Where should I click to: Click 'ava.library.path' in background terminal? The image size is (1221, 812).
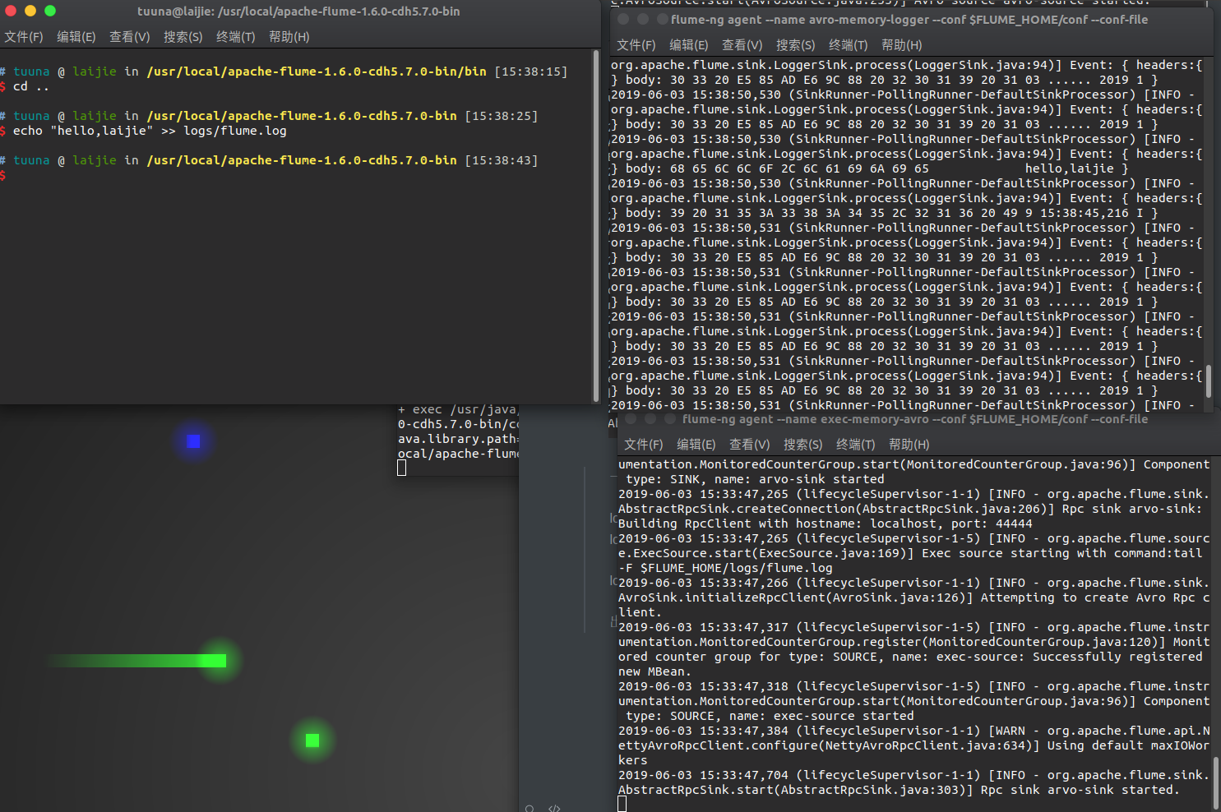458,439
